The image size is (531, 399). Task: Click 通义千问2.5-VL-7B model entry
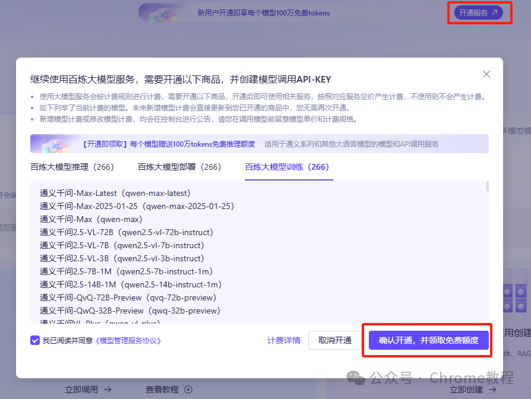pyautogui.click(x=122, y=245)
